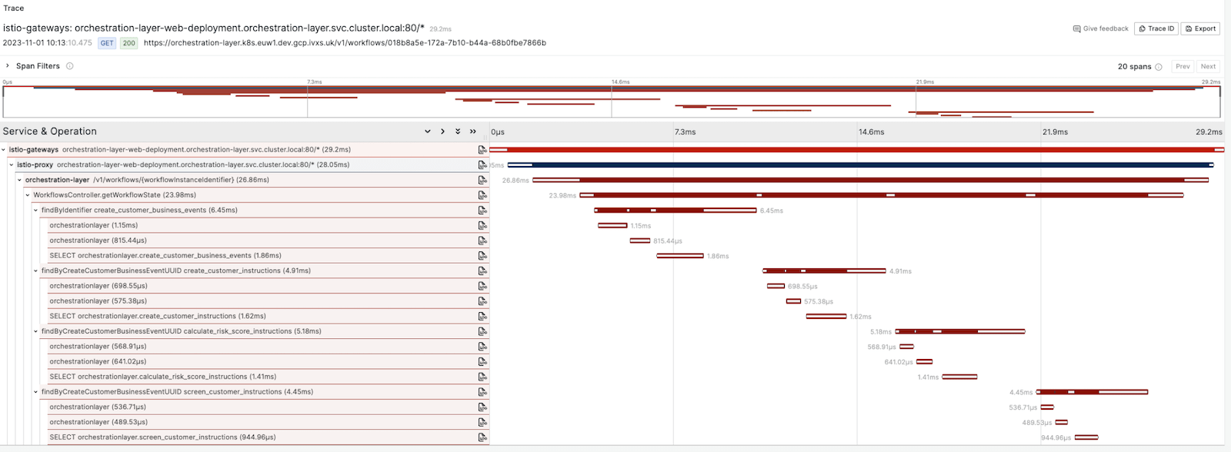Click the info icon next to 20 spans
The image size is (1231, 452).
[x=1159, y=67]
